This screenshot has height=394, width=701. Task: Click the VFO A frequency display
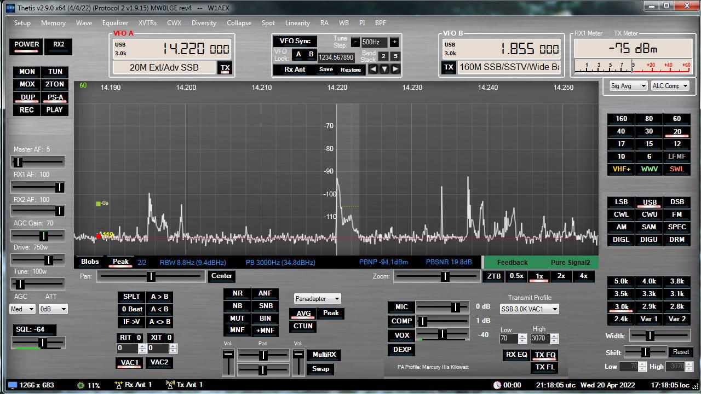tap(195, 49)
